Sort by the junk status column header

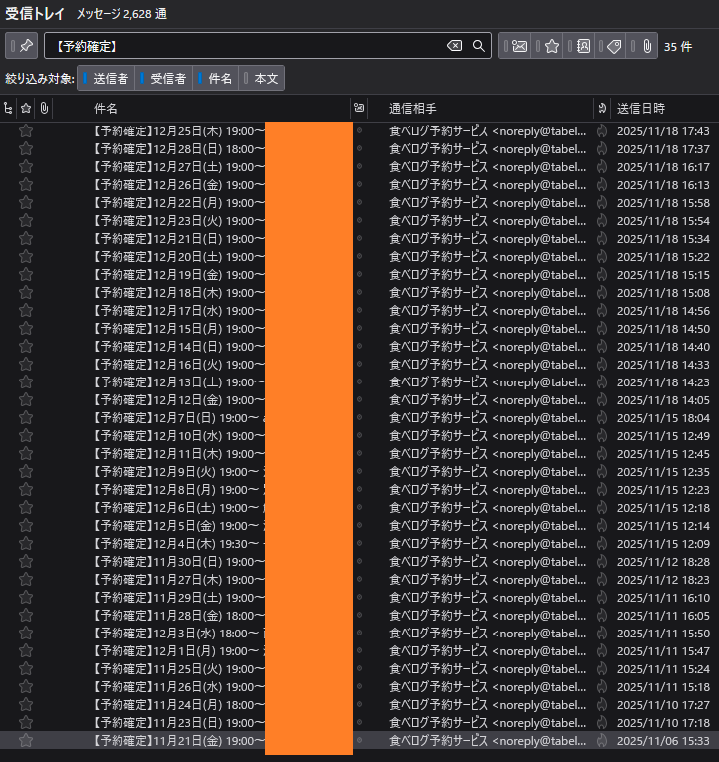pos(601,108)
